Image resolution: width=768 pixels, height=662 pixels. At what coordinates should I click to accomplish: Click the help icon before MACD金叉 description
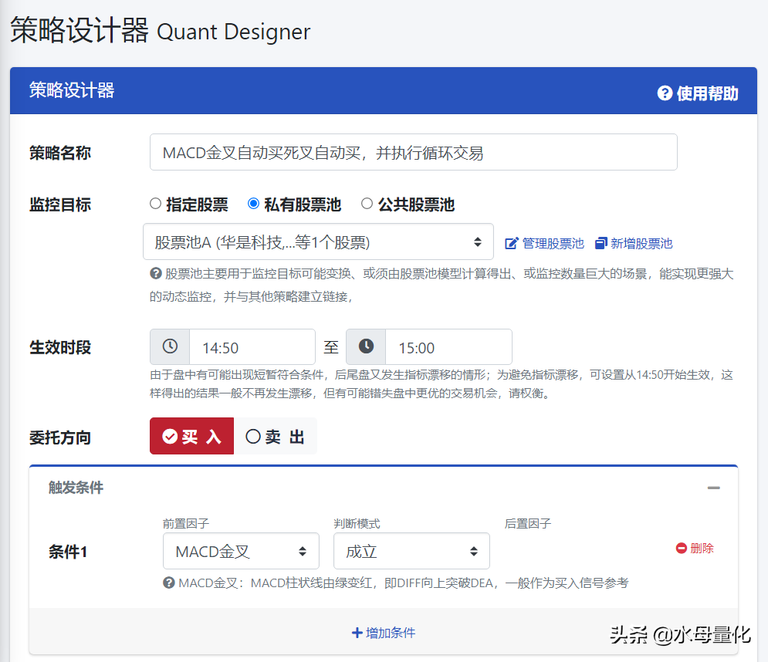point(169,583)
